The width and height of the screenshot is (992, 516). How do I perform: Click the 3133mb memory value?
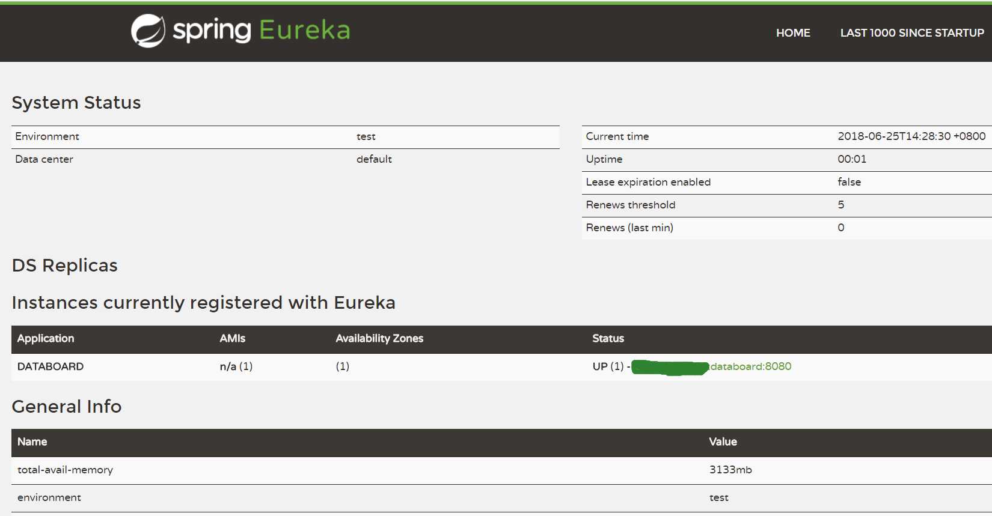click(x=730, y=470)
